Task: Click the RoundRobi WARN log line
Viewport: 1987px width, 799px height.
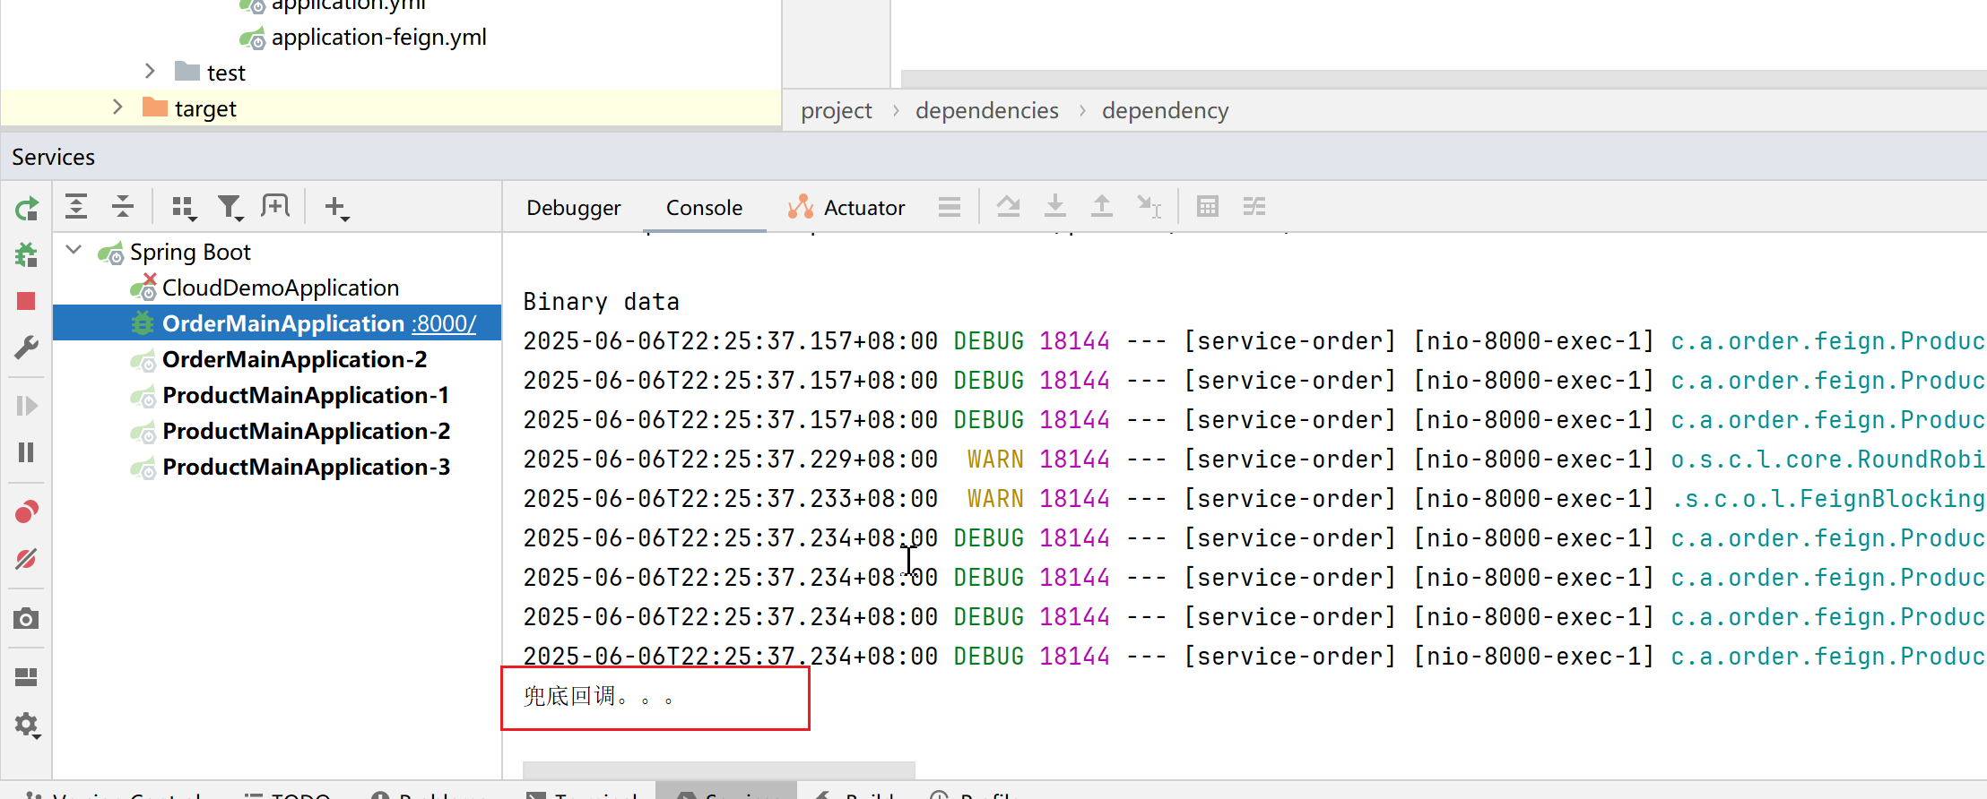Action: pos(1254,460)
